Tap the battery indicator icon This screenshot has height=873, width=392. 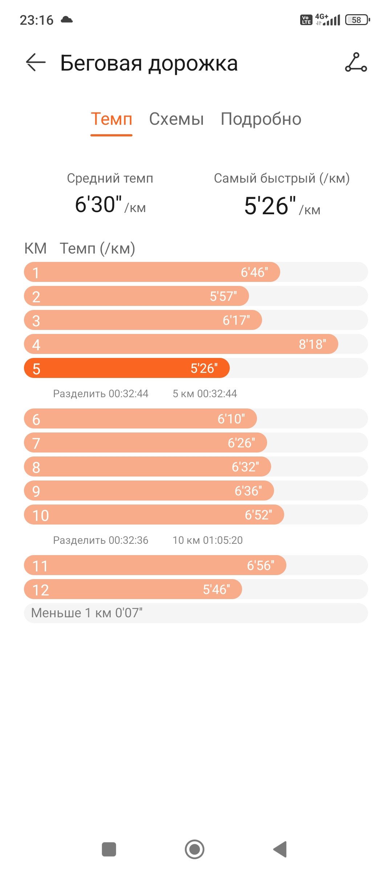pyautogui.click(x=358, y=20)
